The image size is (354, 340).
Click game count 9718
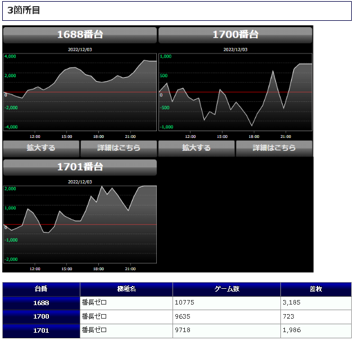point(183,330)
